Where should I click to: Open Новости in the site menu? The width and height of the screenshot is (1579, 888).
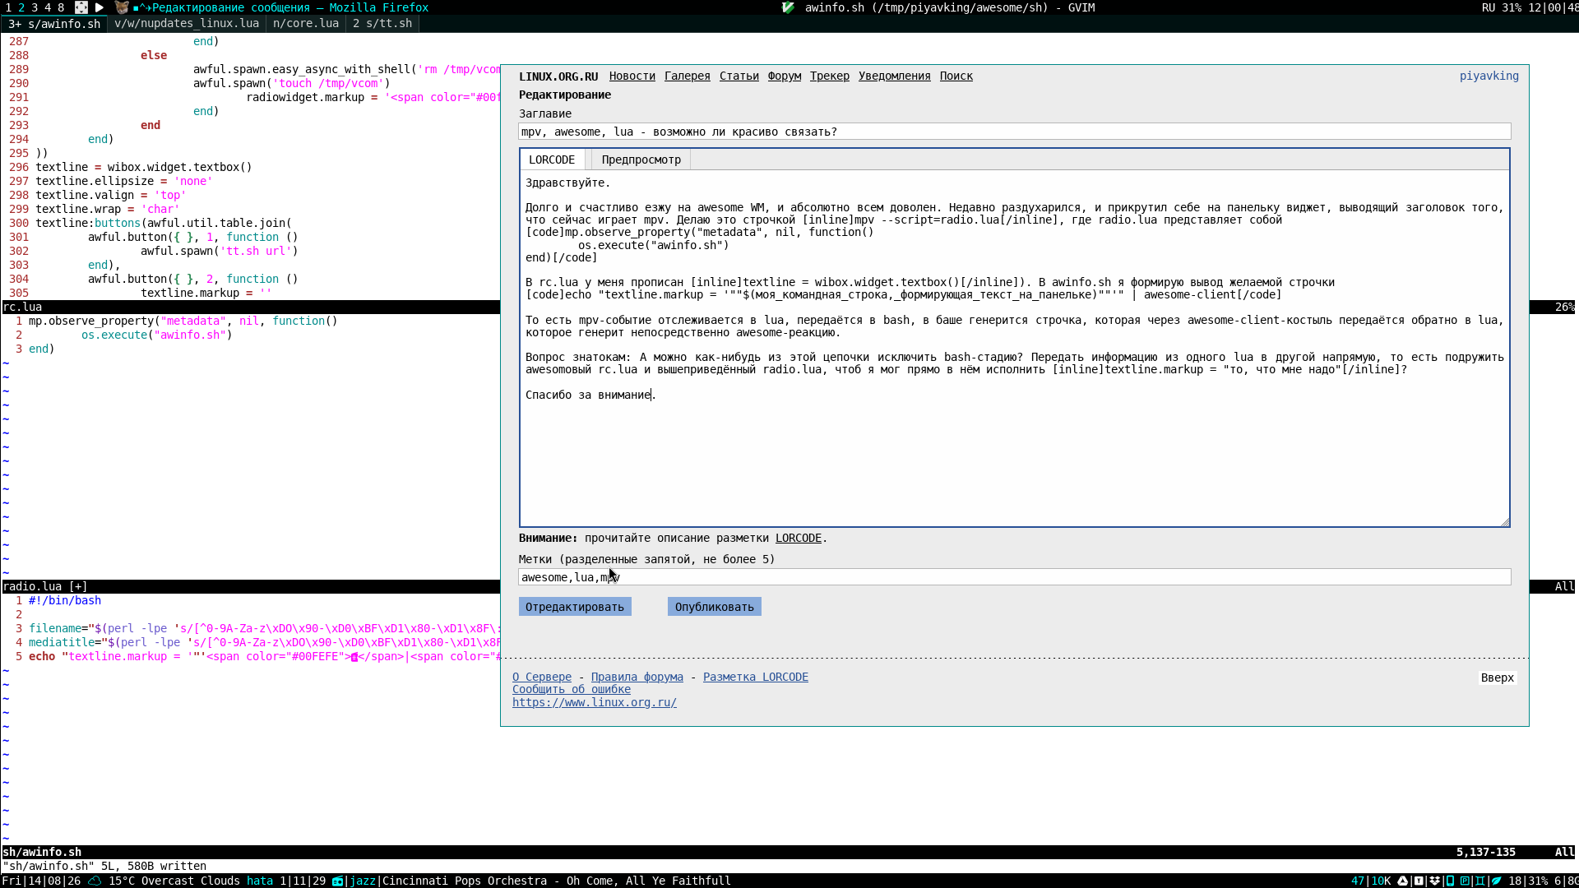click(x=632, y=76)
